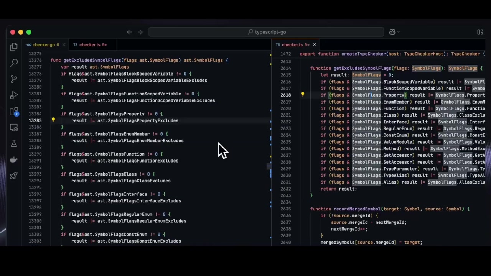This screenshot has width=491, height=276.
Task: Click the if flags&ast.SymbolFlagsEnumMember line
Action: (x=114, y=134)
